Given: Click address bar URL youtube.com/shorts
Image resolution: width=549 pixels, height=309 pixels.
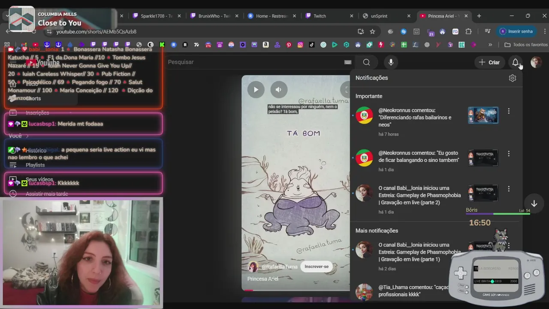Looking at the screenshot, I should [x=96, y=32].
